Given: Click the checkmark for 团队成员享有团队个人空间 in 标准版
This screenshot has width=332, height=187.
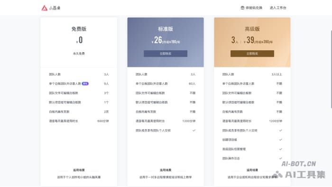Looking at the screenshot, I should tap(194, 131).
